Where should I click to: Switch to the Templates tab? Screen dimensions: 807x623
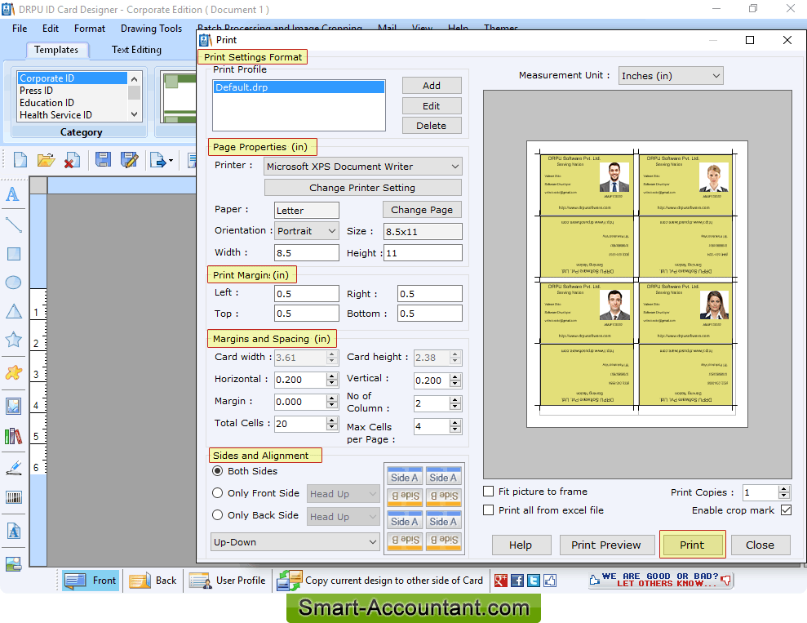56,50
